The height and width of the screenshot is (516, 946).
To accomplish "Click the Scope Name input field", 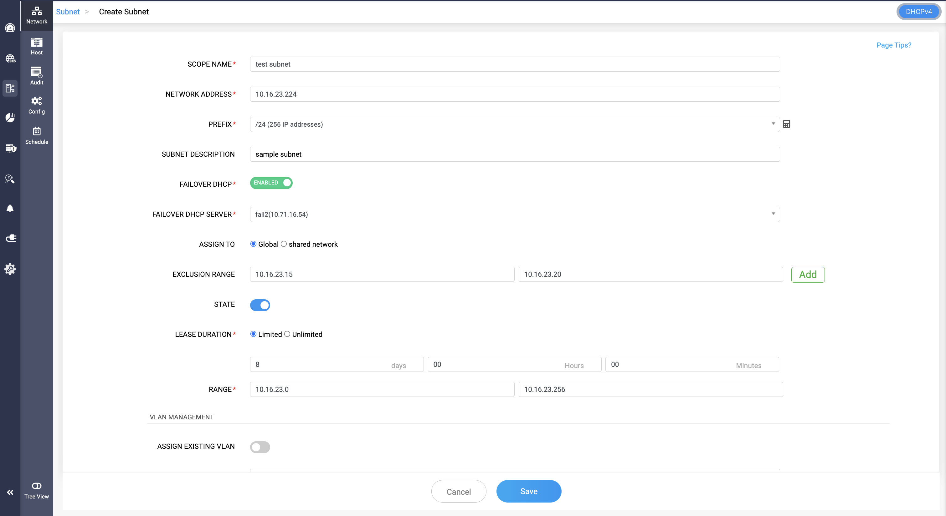I will [x=515, y=64].
